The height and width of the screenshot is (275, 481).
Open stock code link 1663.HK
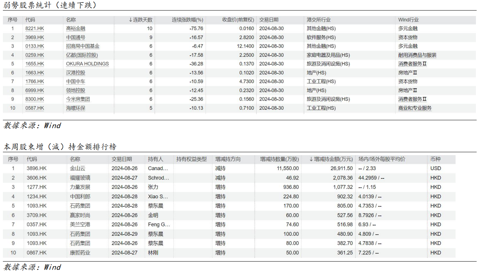pyautogui.click(x=35, y=73)
